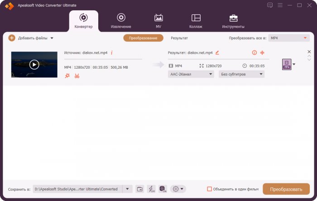
Task: Click the Источник: diakov.net.mp4 text
Action: (x=86, y=53)
